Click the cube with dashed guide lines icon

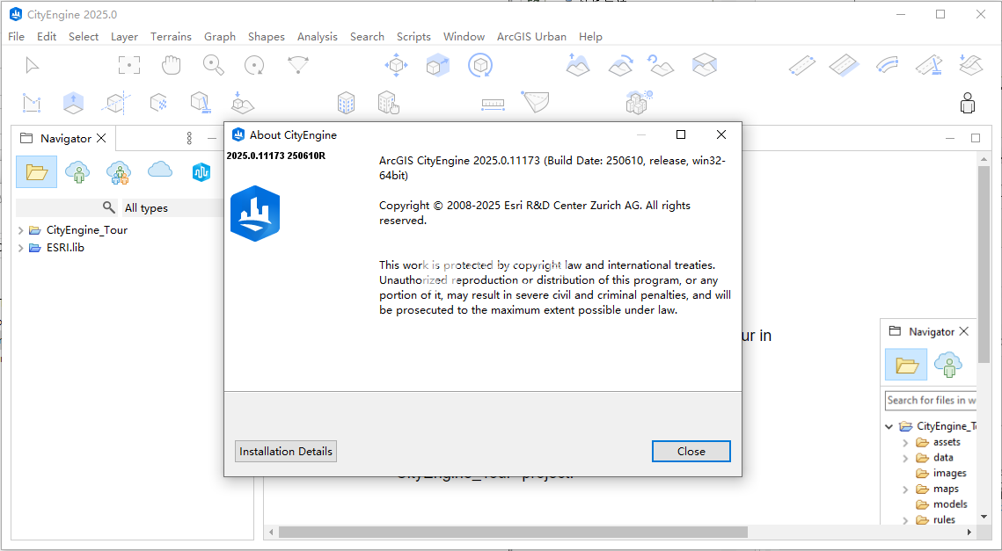coord(116,103)
